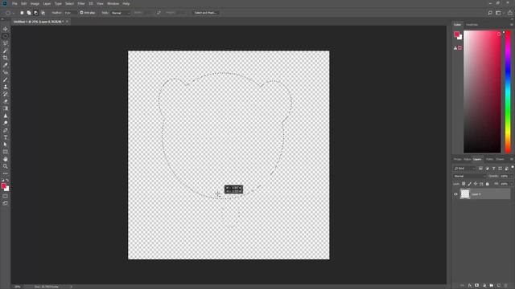Image resolution: width=515 pixels, height=289 pixels.
Task: Open the Fill slider arrow
Action: click(512, 184)
